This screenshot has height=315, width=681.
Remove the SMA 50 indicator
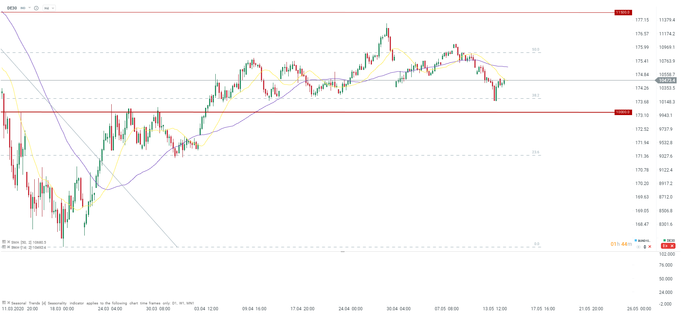coord(8,242)
